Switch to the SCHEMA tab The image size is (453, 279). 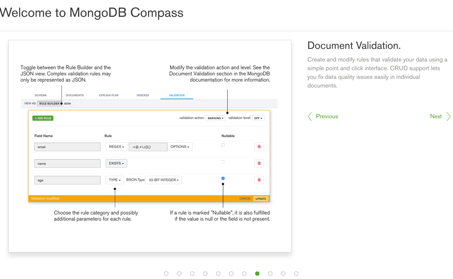pos(40,95)
